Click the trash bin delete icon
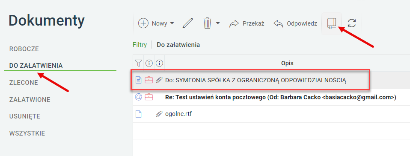The height and width of the screenshot is (156, 410). click(207, 23)
